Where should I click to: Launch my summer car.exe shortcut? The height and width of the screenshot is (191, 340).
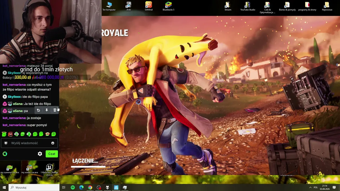(10, 169)
